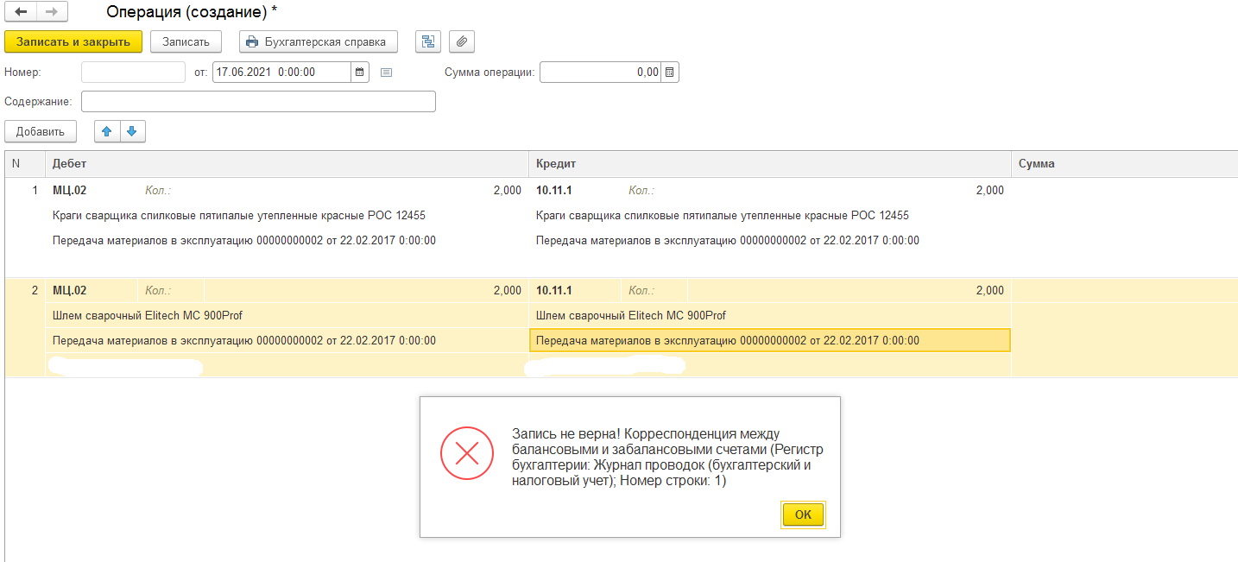Click the small list icon beside the date
Image resolution: width=1238 pixels, height=562 pixels.
[x=386, y=73]
